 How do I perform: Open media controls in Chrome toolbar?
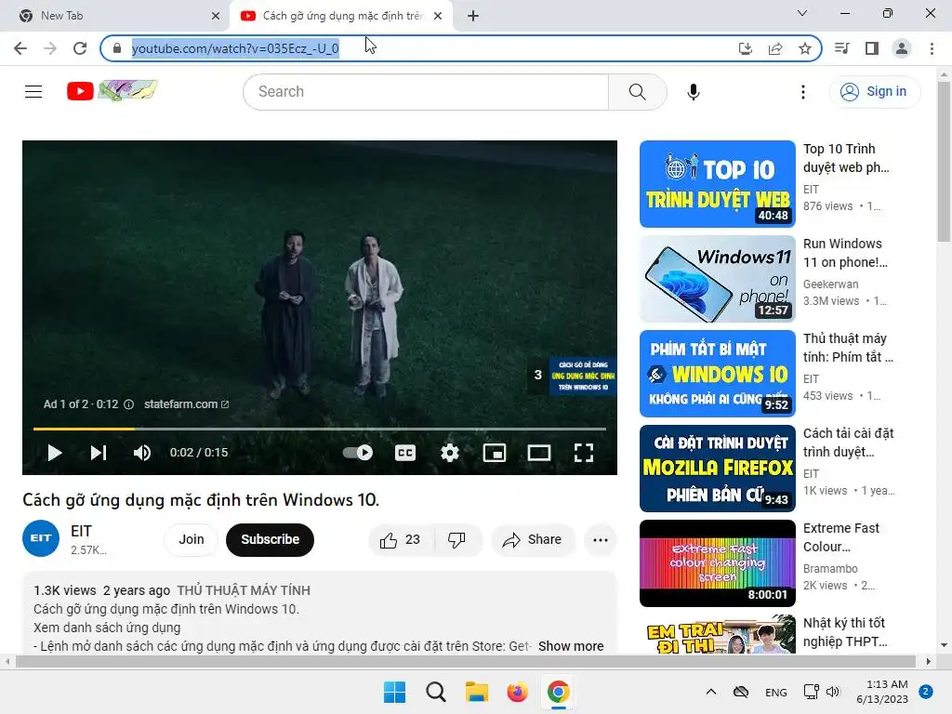[x=842, y=48]
